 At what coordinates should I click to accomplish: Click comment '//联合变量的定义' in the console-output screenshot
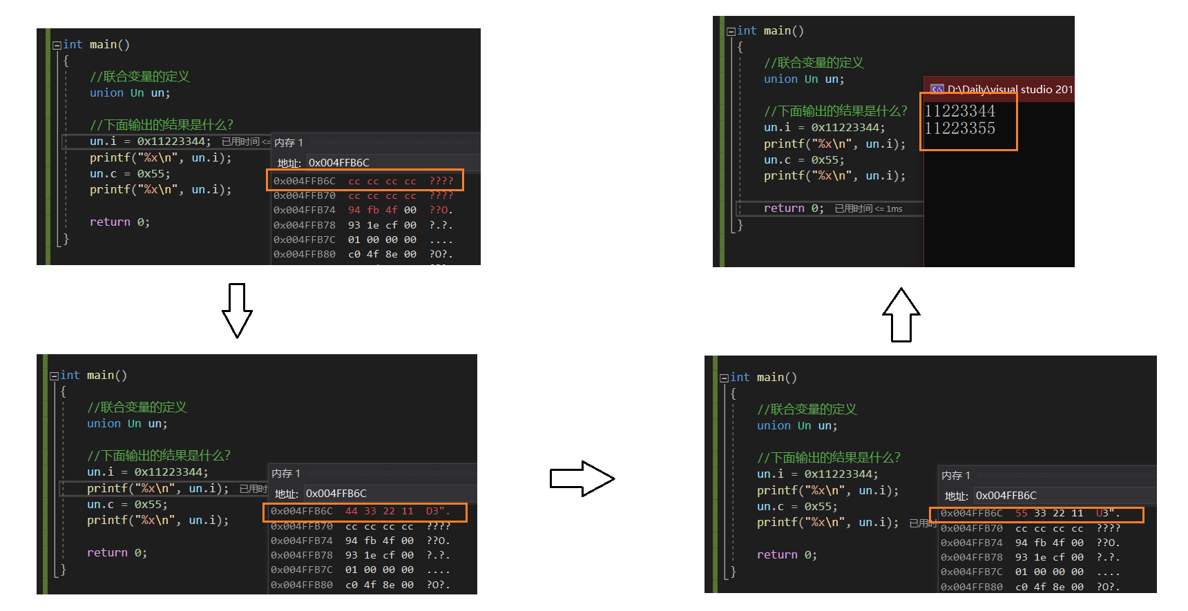coord(814,63)
